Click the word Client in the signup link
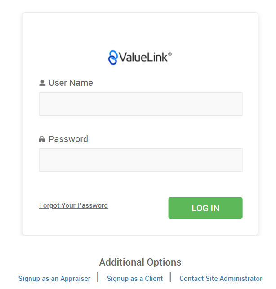Image resolution: width=276 pixels, height=289 pixels. pyautogui.click(x=154, y=279)
